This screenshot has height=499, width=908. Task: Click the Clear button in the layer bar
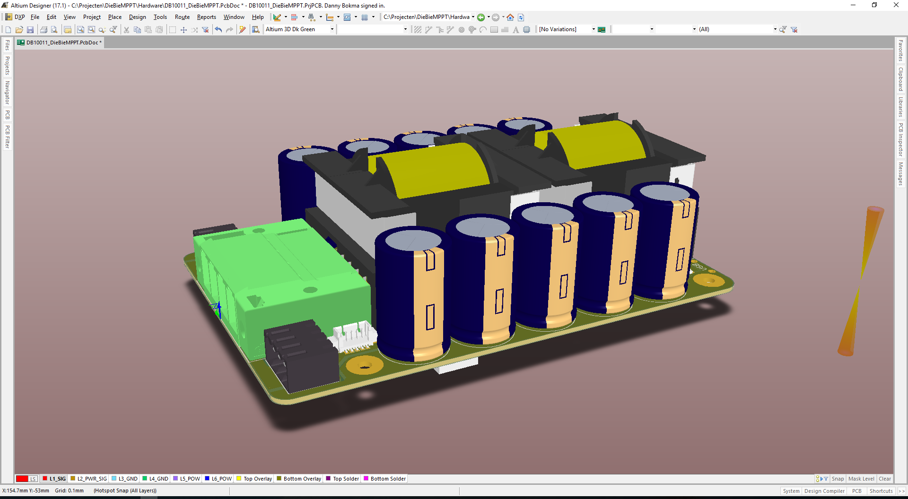885,479
